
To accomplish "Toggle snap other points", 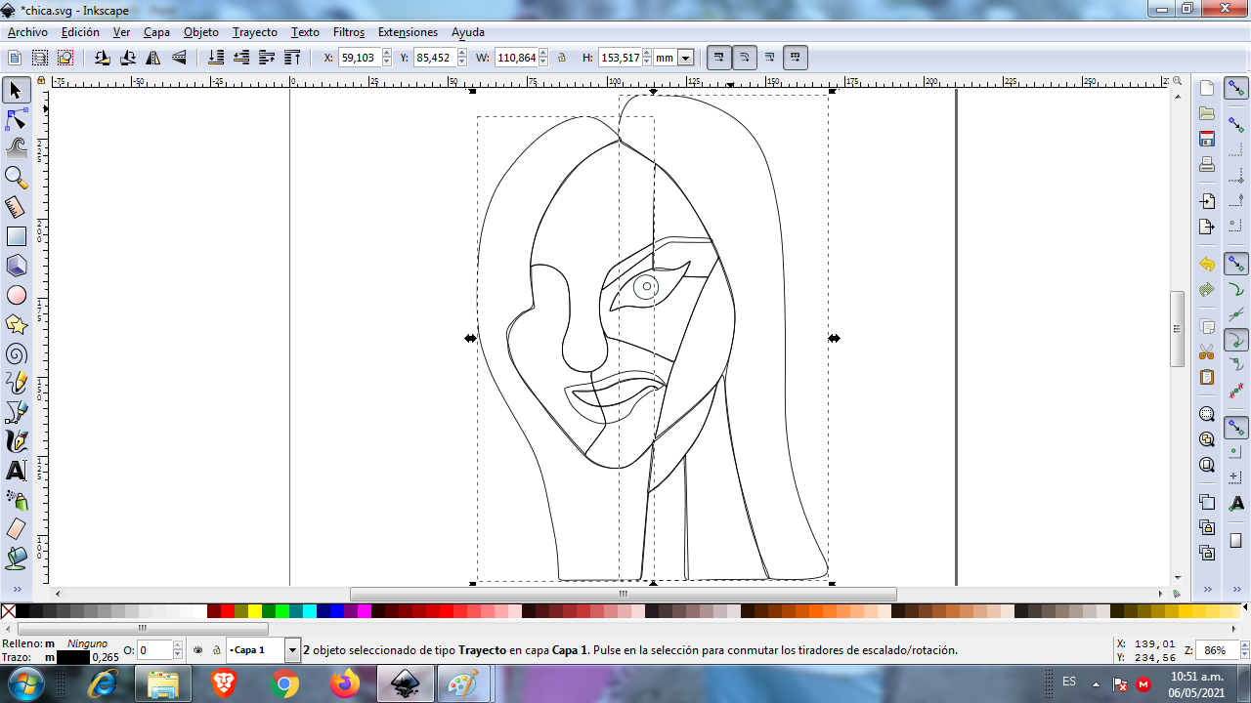I will (1236, 428).
